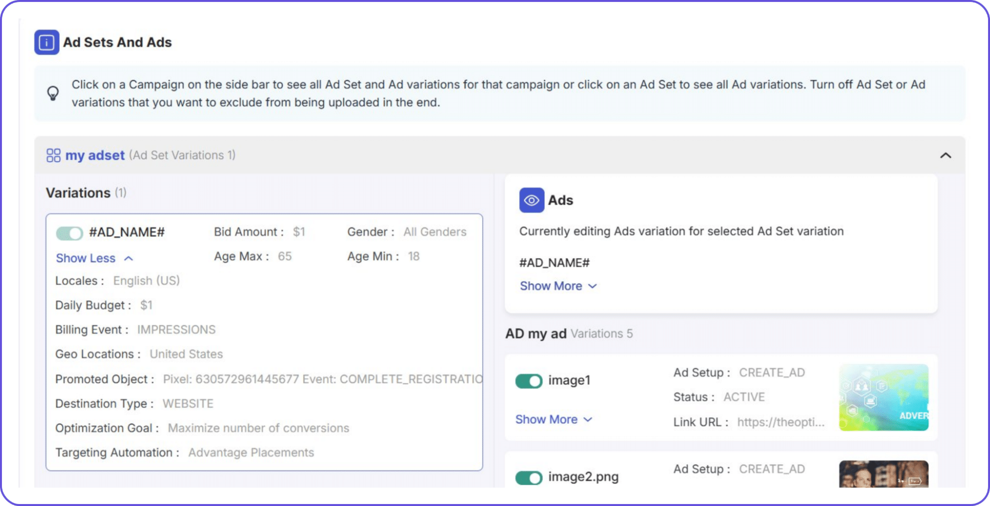990x506 pixels.
Task: Click the Age Min 18 value
Action: click(x=414, y=256)
